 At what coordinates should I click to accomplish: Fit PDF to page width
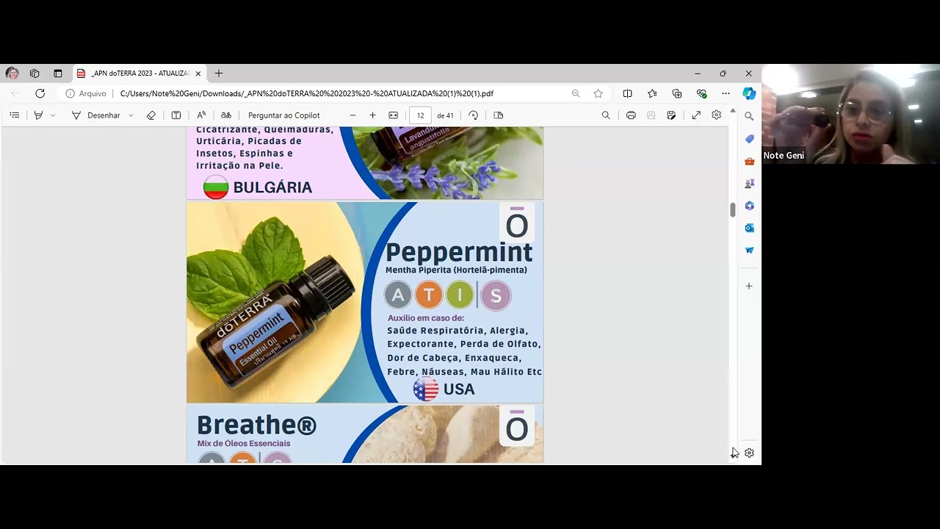394,115
